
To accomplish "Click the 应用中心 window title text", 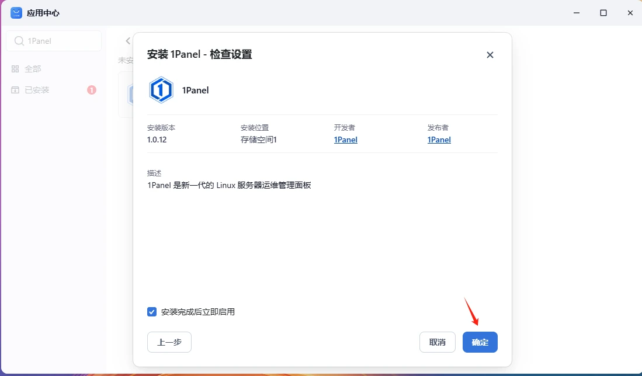I will pyautogui.click(x=43, y=13).
